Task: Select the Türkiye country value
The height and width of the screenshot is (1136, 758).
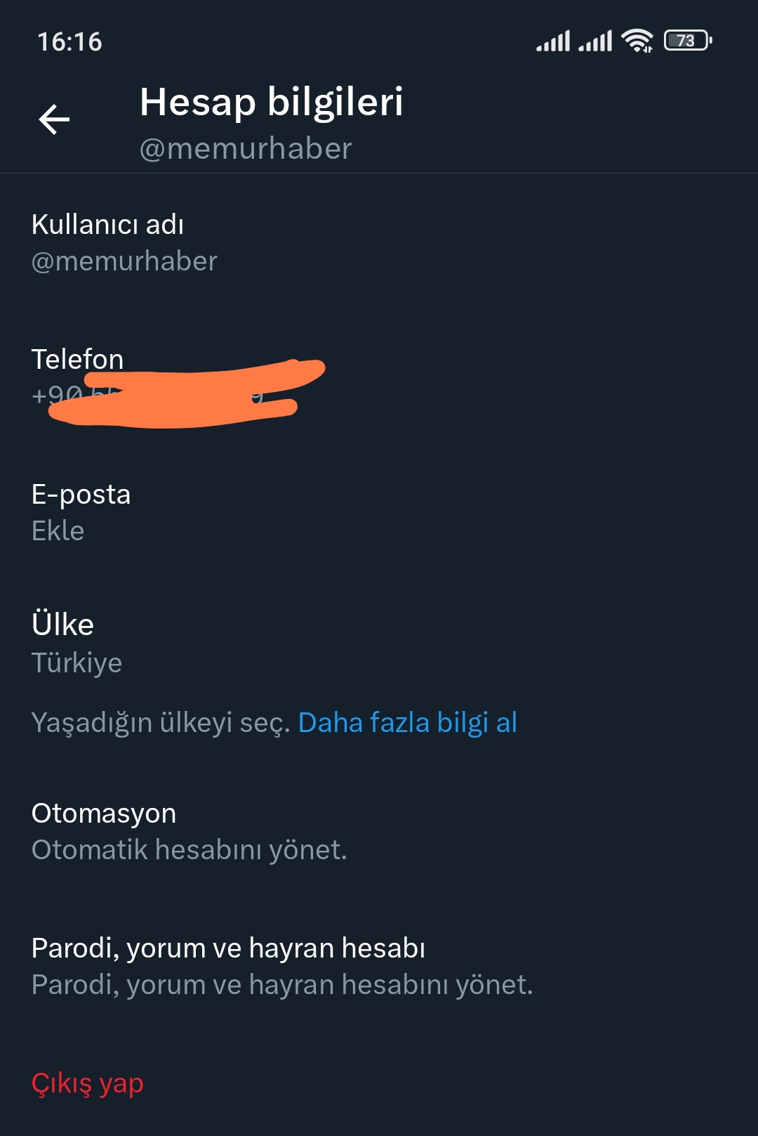Action: 77,663
